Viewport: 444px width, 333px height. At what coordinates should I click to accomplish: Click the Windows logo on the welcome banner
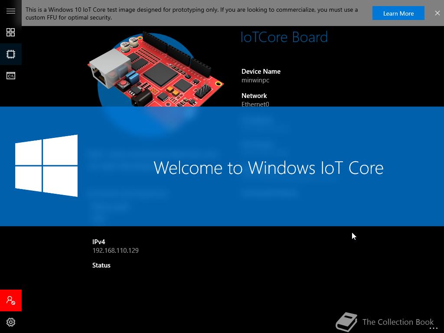coord(46,166)
